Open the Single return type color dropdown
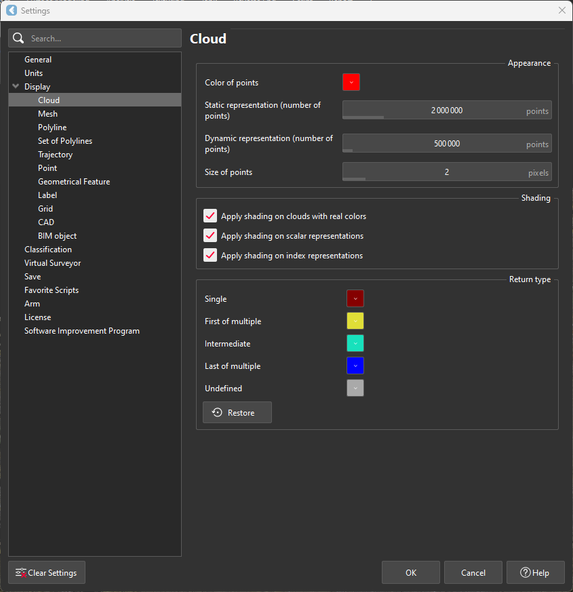The height and width of the screenshot is (592, 573). click(x=355, y=299)
